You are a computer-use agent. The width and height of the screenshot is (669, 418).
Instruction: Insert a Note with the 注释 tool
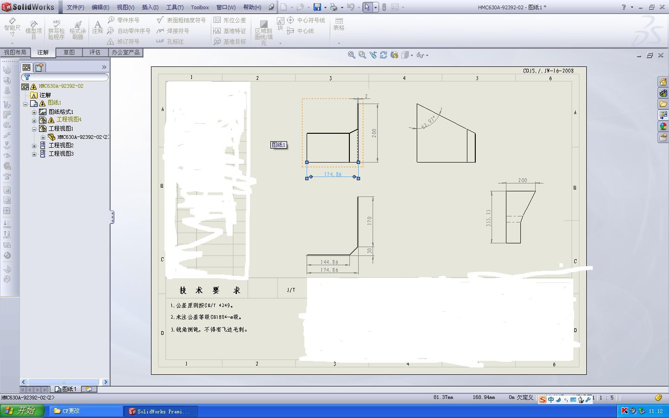click(98, 27)
